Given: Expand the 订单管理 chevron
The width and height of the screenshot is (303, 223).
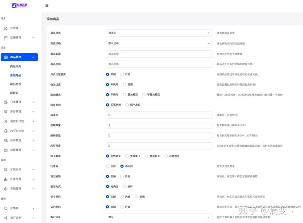Looking at the screenshot, I should [x=33, y=102].
